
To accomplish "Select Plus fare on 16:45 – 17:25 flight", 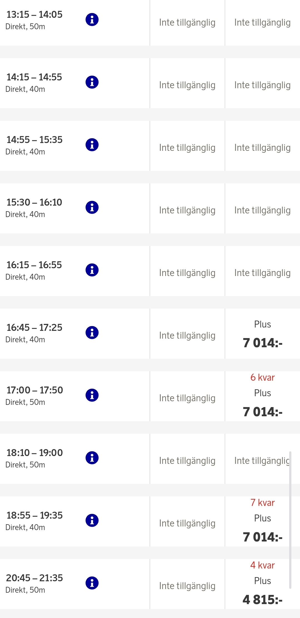I will coord(262,334).
